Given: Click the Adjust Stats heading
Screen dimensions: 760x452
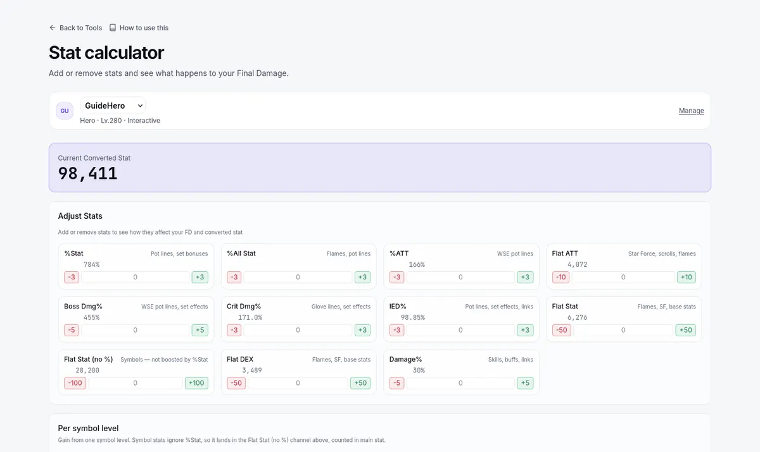Looking at the screenshot, I should 80,216.
